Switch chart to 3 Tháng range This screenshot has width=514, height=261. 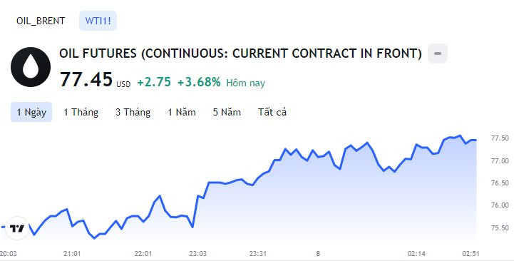pyautogui.click(x=133, y=112)
